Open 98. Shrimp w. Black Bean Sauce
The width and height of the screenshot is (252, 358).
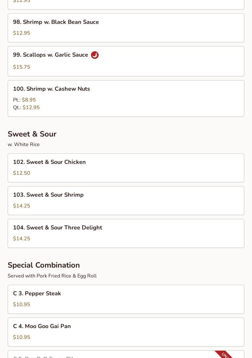[x=56, y=22]
